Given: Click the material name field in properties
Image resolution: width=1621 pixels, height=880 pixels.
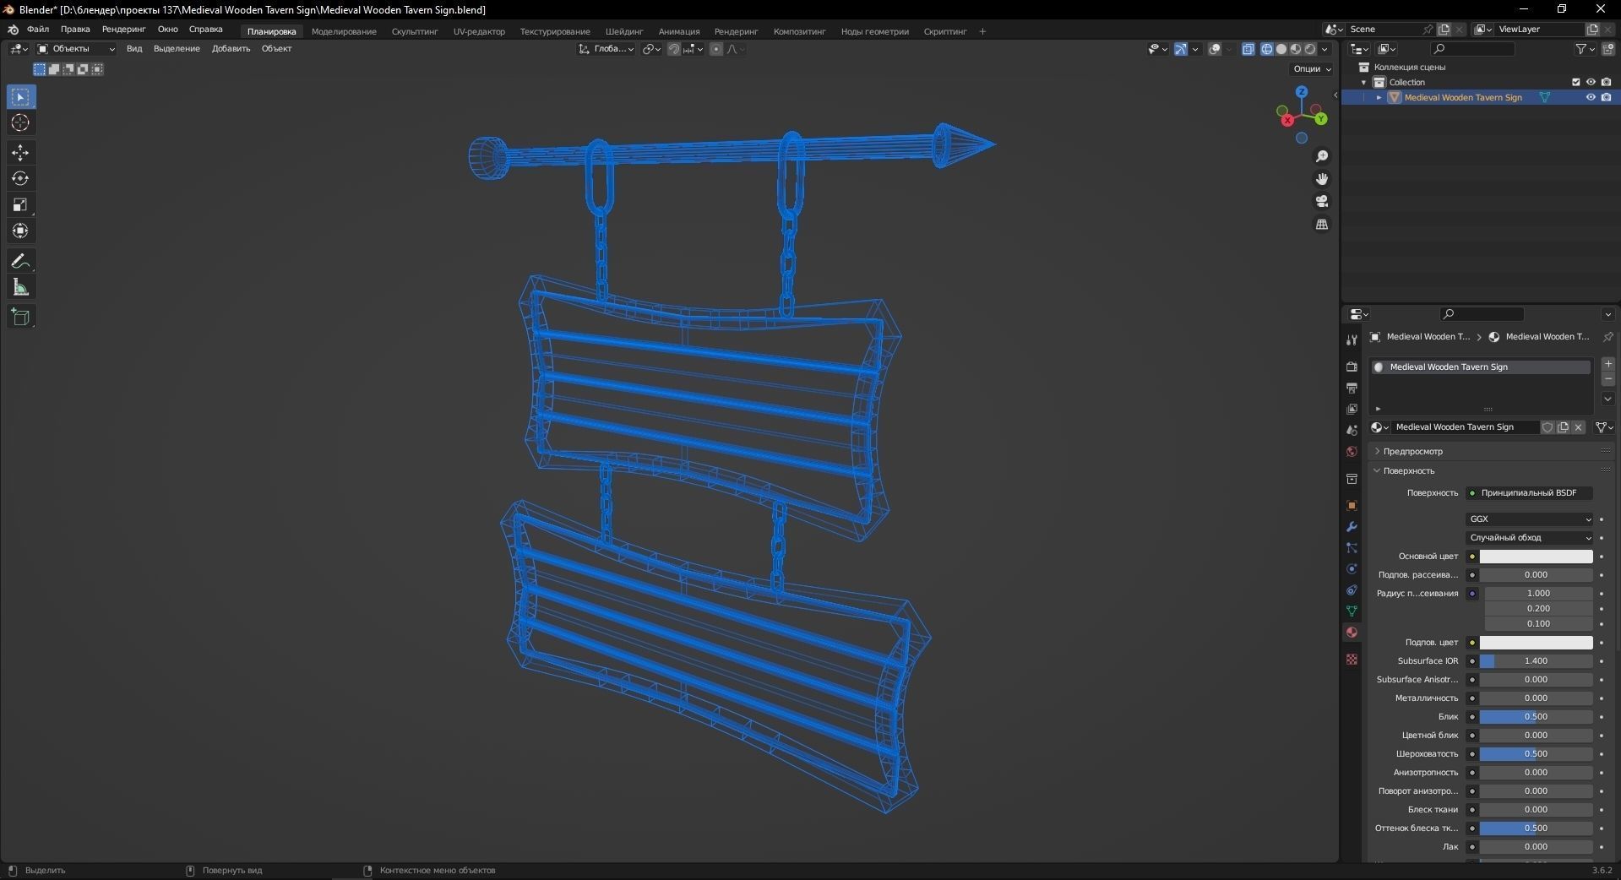Looking at the screenshot, I should point(1466,427).
